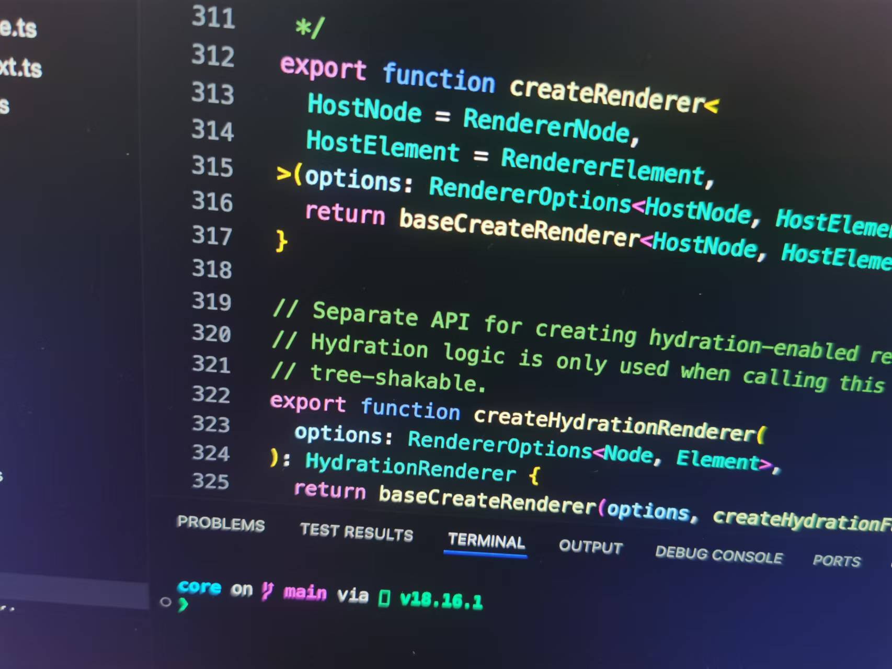Click 'baseCreateRenderer' on line 316
This screenshot has height=669, width=892.
point(519,228)
